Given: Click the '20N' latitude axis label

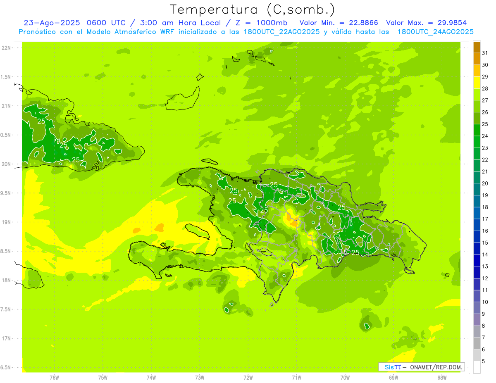Looking at the screenshot, I should click(x=6, y=164).
